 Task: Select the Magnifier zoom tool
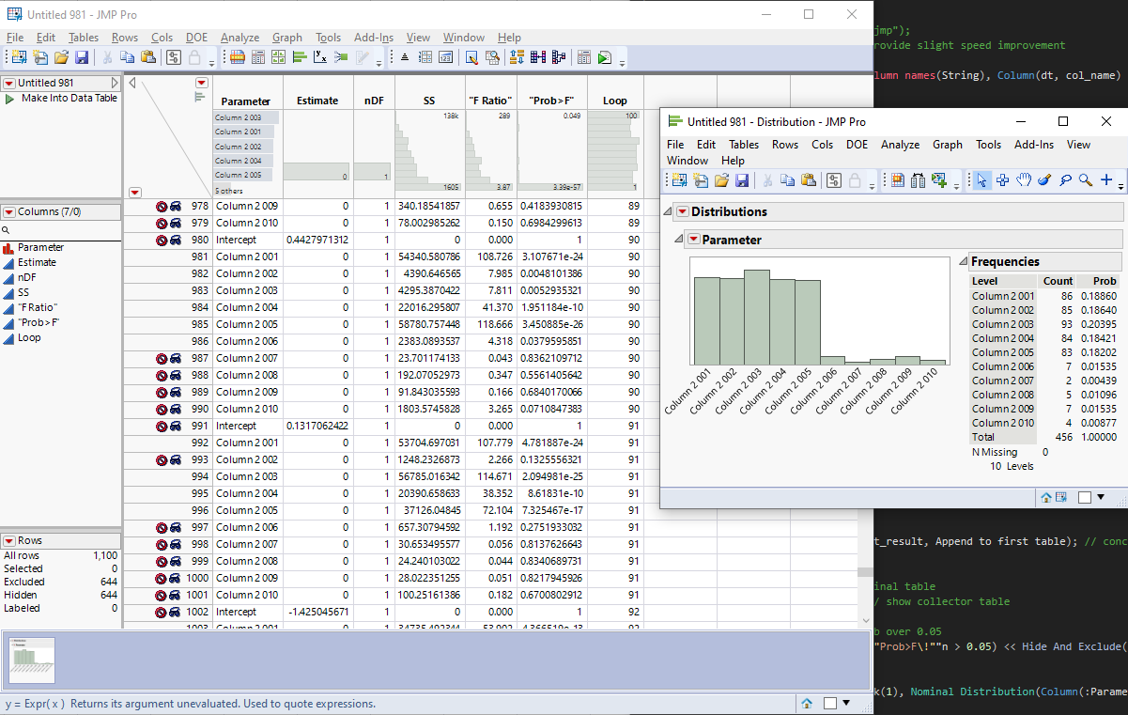(x=1085, y=180)
